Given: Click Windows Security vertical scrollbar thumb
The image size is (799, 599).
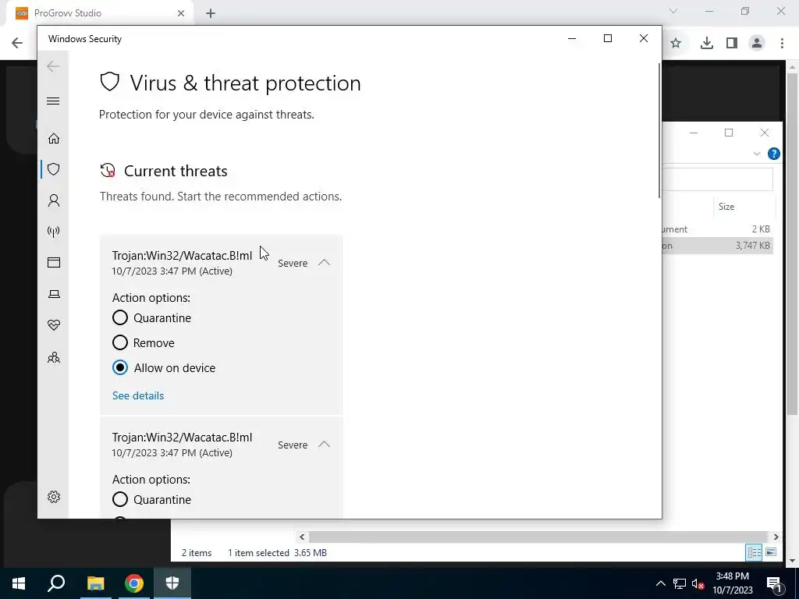Looking at the screenshot, I should 659,130.
